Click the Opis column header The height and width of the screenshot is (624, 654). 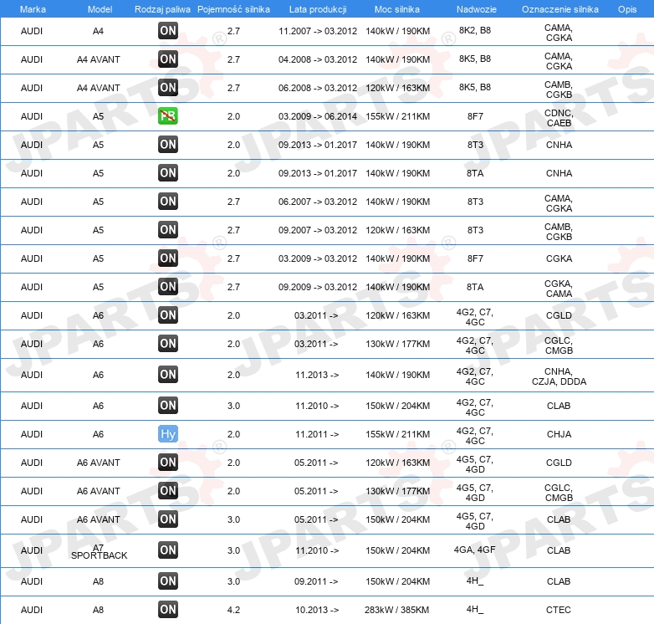point(627,9)
